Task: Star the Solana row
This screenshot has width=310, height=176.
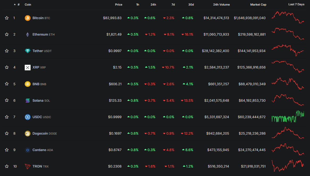Action: pyautogui.click(x=7, y=100)
